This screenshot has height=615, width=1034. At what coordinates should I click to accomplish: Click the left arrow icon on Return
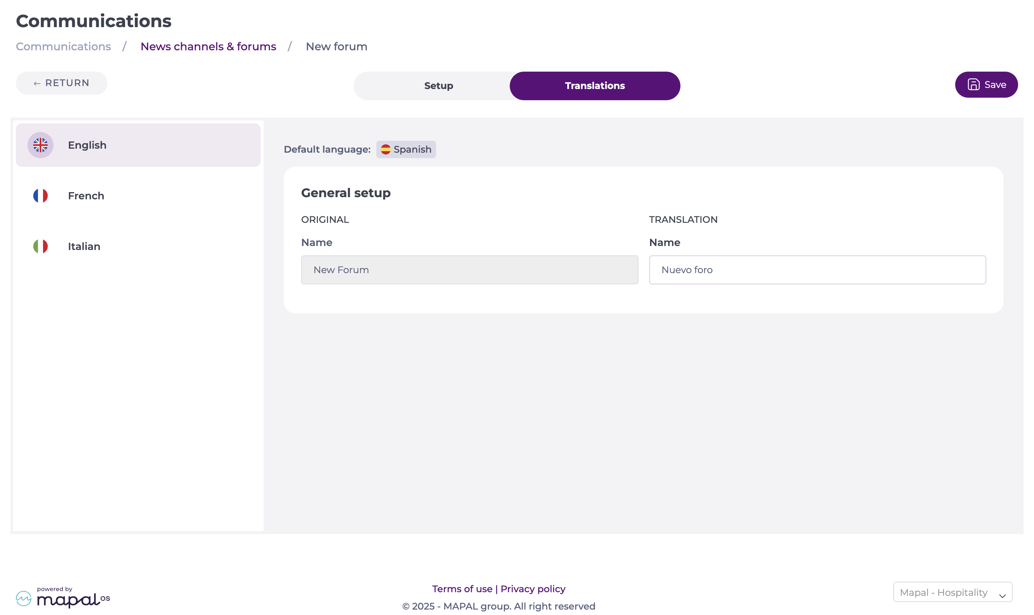37,83
